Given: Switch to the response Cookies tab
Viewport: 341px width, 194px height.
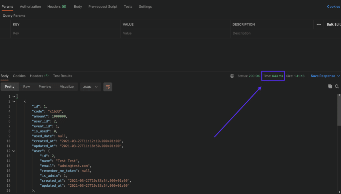Looking at the screenshot, I should pos(19,76).
